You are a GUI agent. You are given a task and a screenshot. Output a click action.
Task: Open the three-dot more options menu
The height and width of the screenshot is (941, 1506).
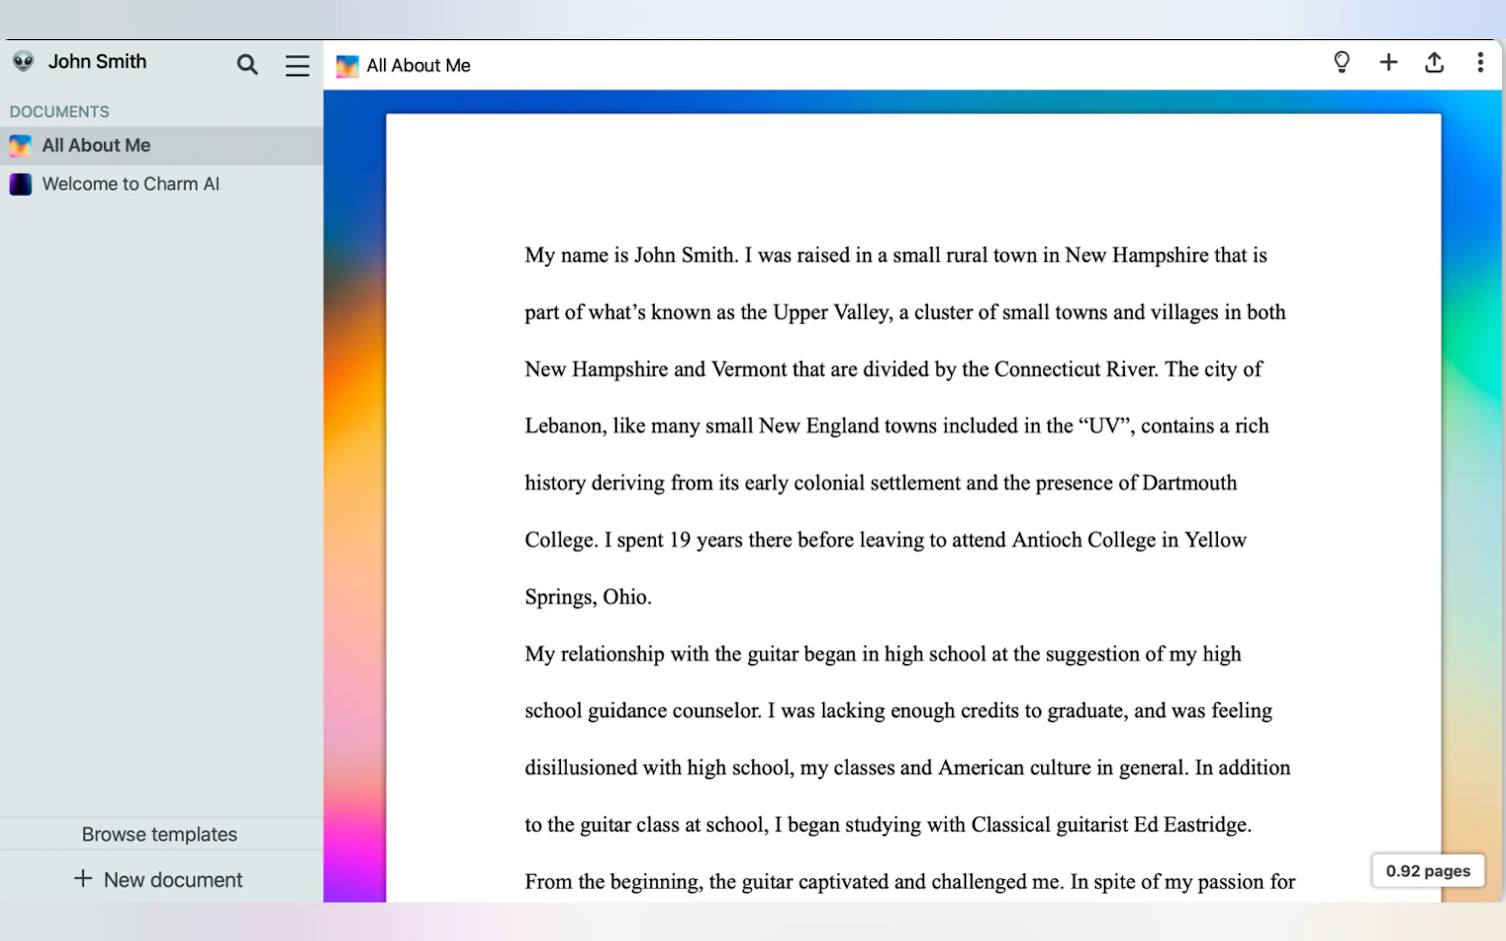[1480, 63]
